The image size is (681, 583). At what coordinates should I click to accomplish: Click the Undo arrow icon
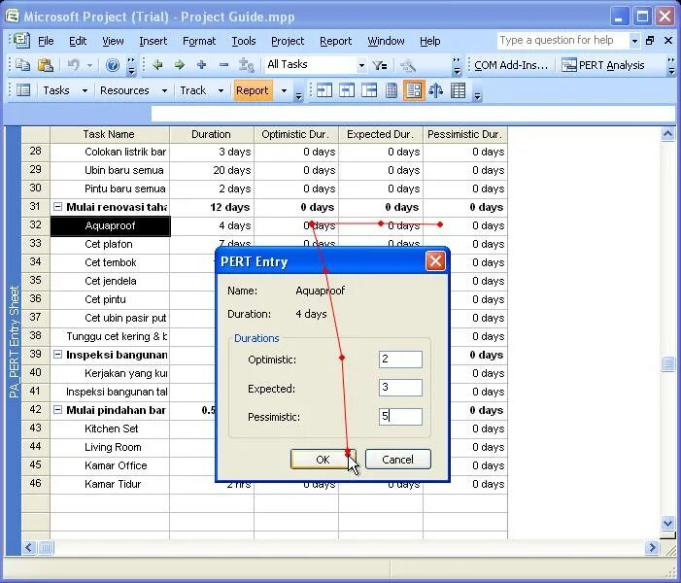click(74, 65)
